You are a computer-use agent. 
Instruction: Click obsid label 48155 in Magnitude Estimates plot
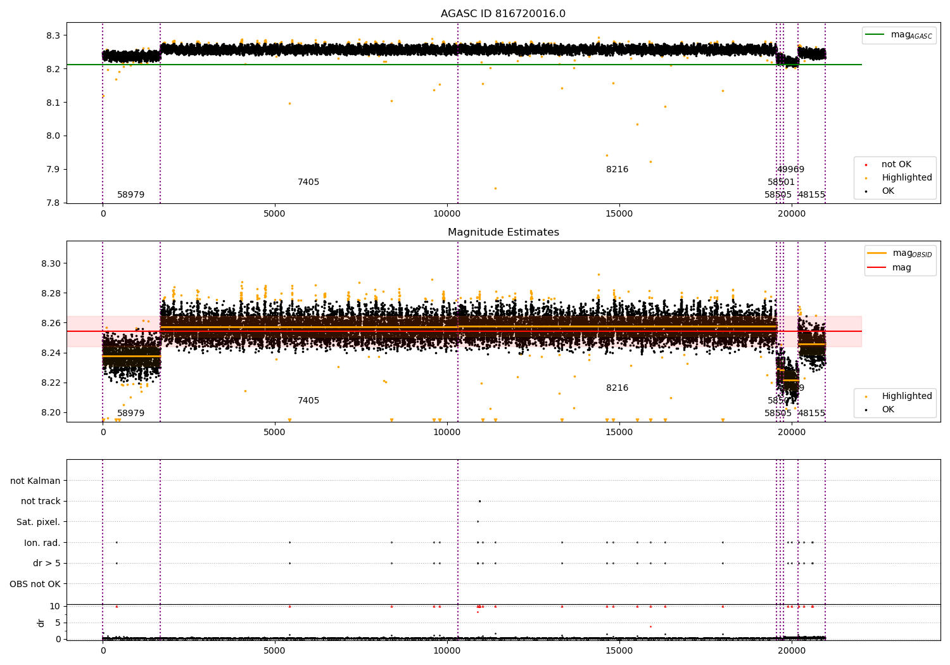point(811,414)
